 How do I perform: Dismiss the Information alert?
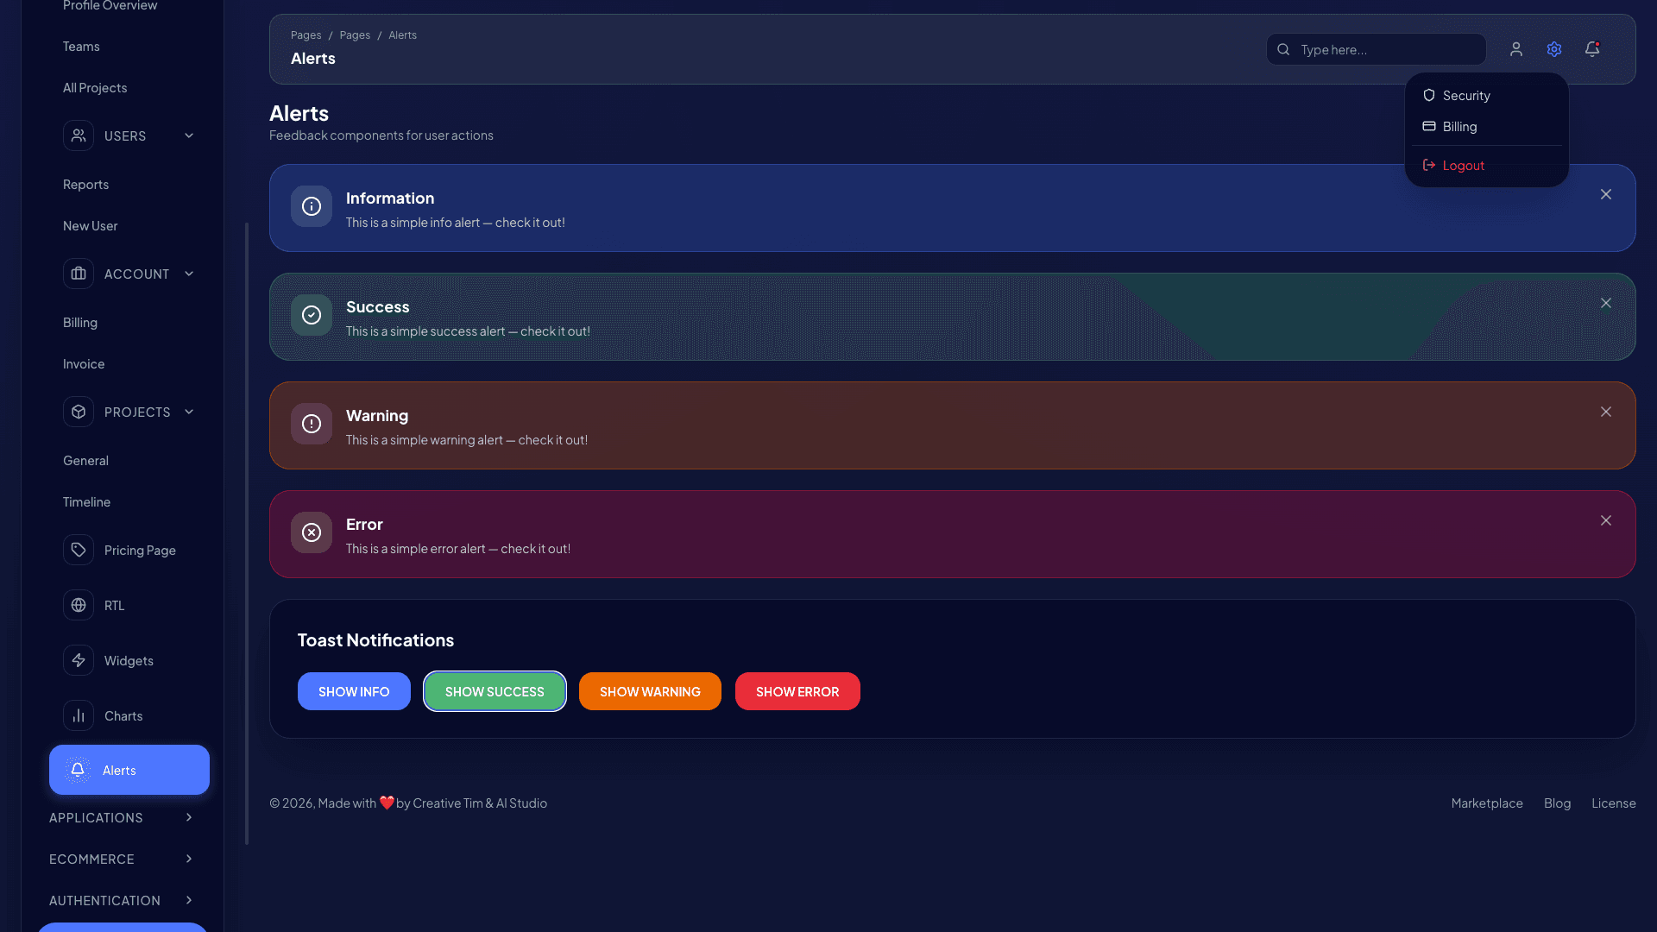(1606, 194)
